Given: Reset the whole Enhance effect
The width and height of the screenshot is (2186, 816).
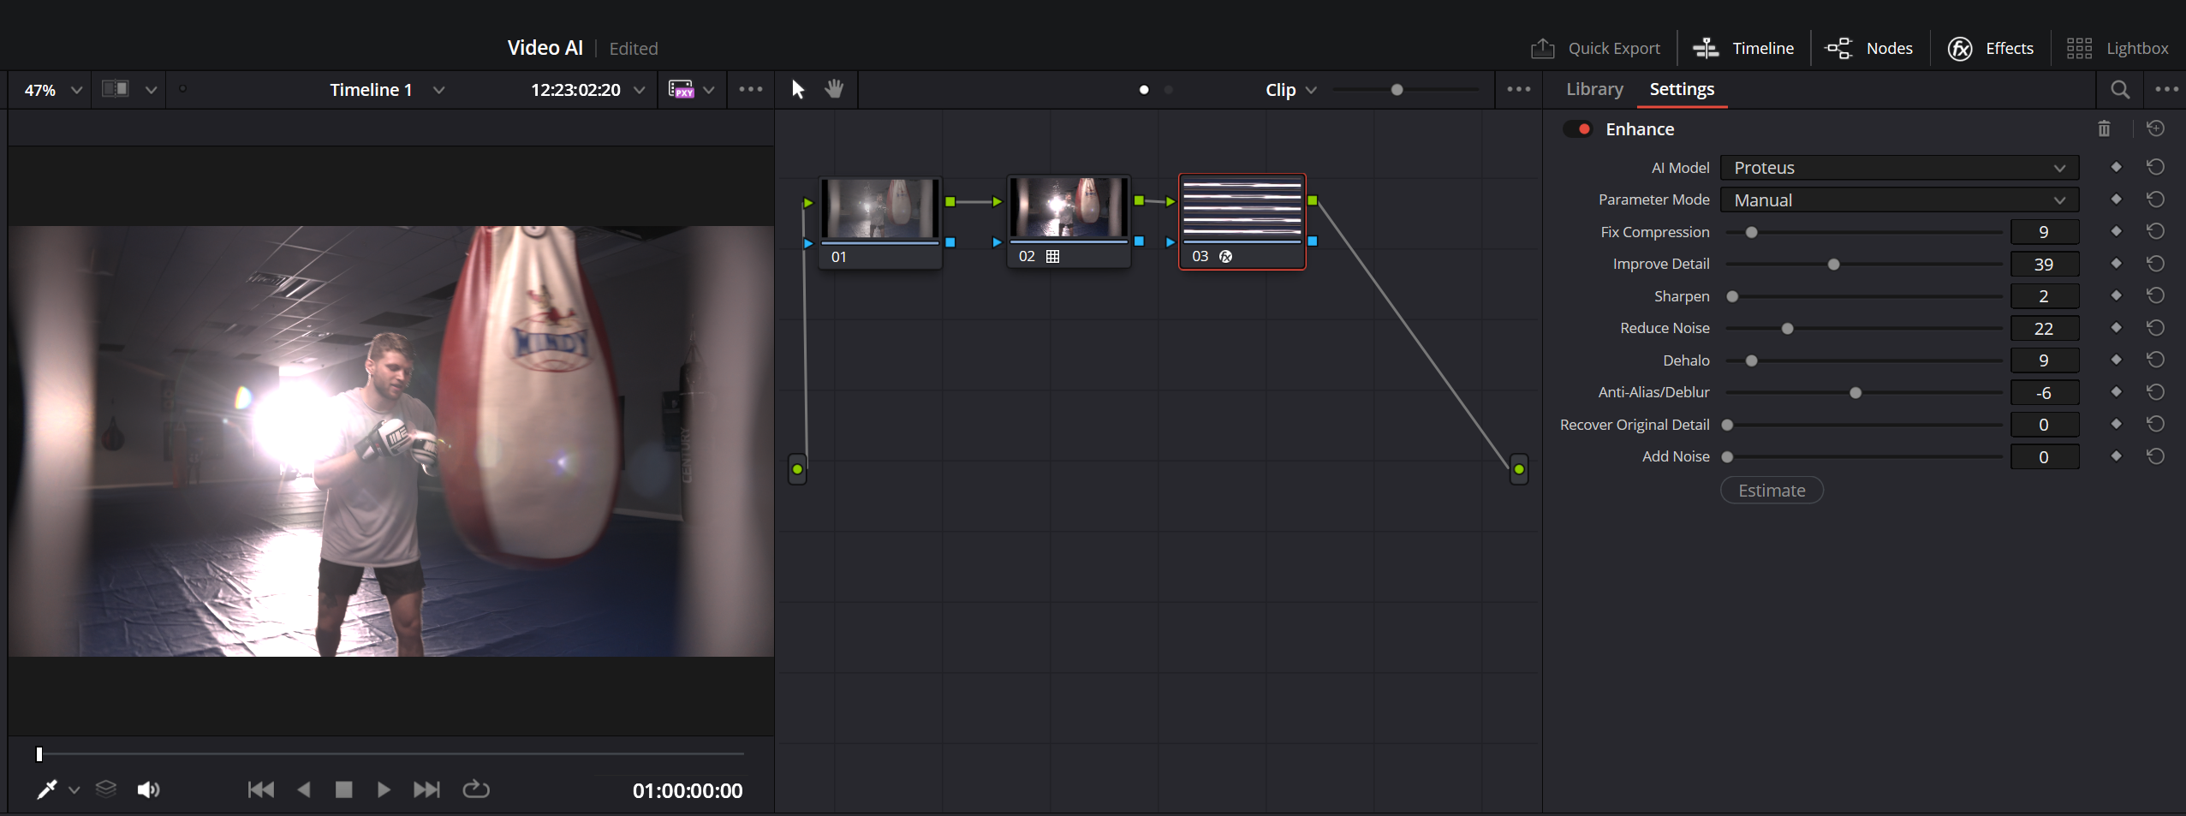Looking at the screenshot, I should click(2156, 128).
